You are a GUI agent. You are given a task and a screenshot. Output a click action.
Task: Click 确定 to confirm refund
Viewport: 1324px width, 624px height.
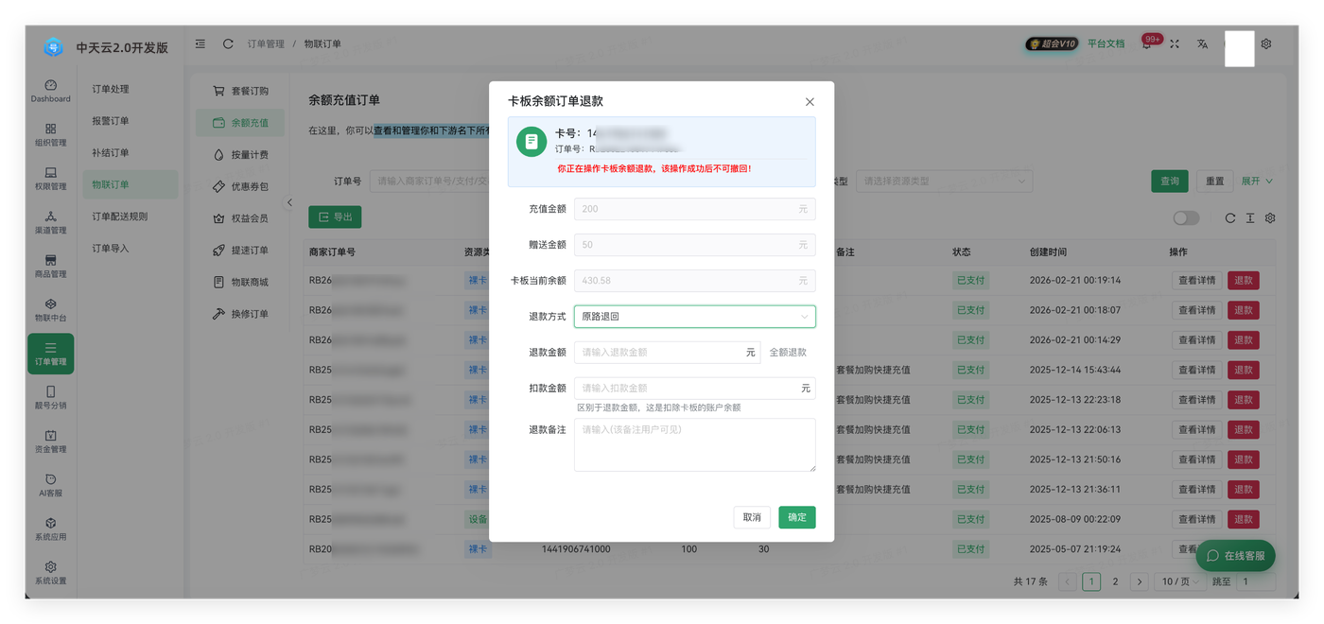coord(797,517)
